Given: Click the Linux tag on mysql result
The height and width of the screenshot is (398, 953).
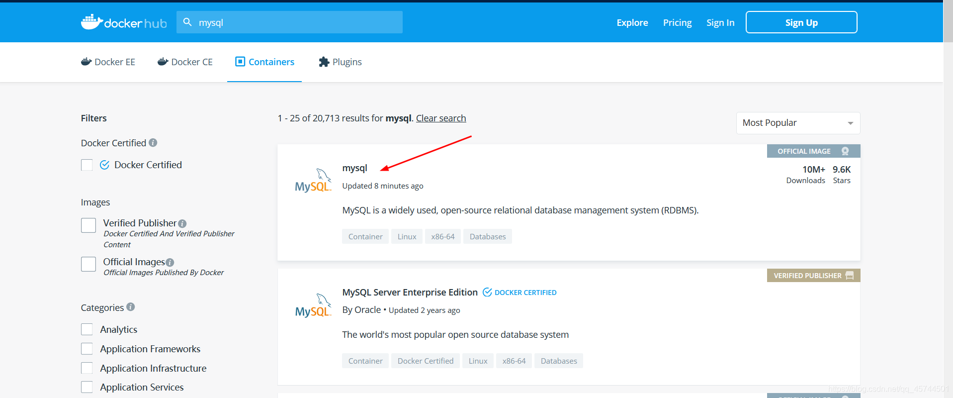Looking at the screenshot, I should 407,236.
